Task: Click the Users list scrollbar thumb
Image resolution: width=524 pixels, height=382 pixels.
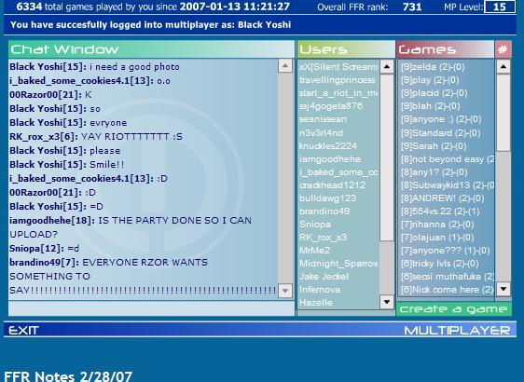Action: click(387, 157)
